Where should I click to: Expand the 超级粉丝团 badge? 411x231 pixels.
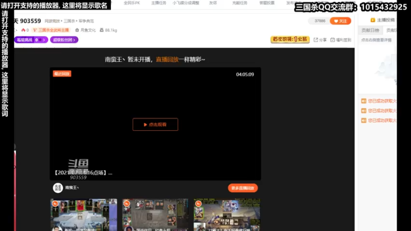tap(64, 40)
